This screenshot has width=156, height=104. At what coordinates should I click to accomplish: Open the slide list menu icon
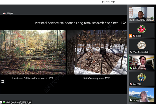tap(3, 82)
